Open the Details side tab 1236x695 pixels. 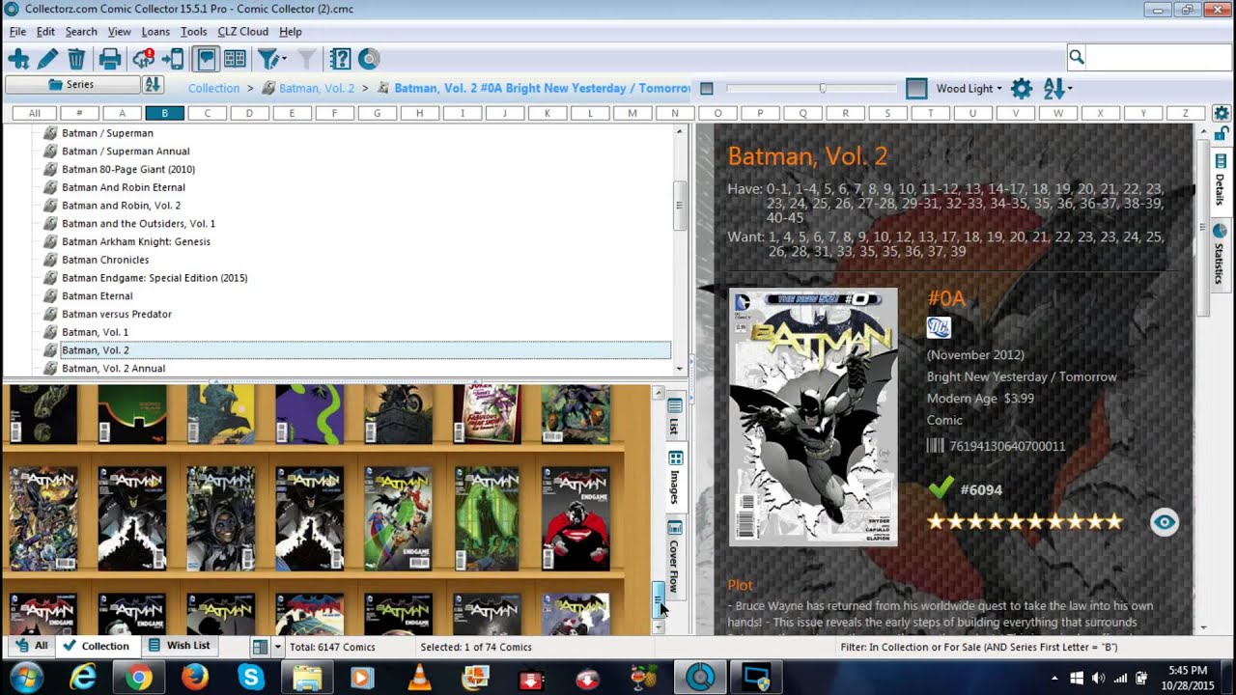1221,180
